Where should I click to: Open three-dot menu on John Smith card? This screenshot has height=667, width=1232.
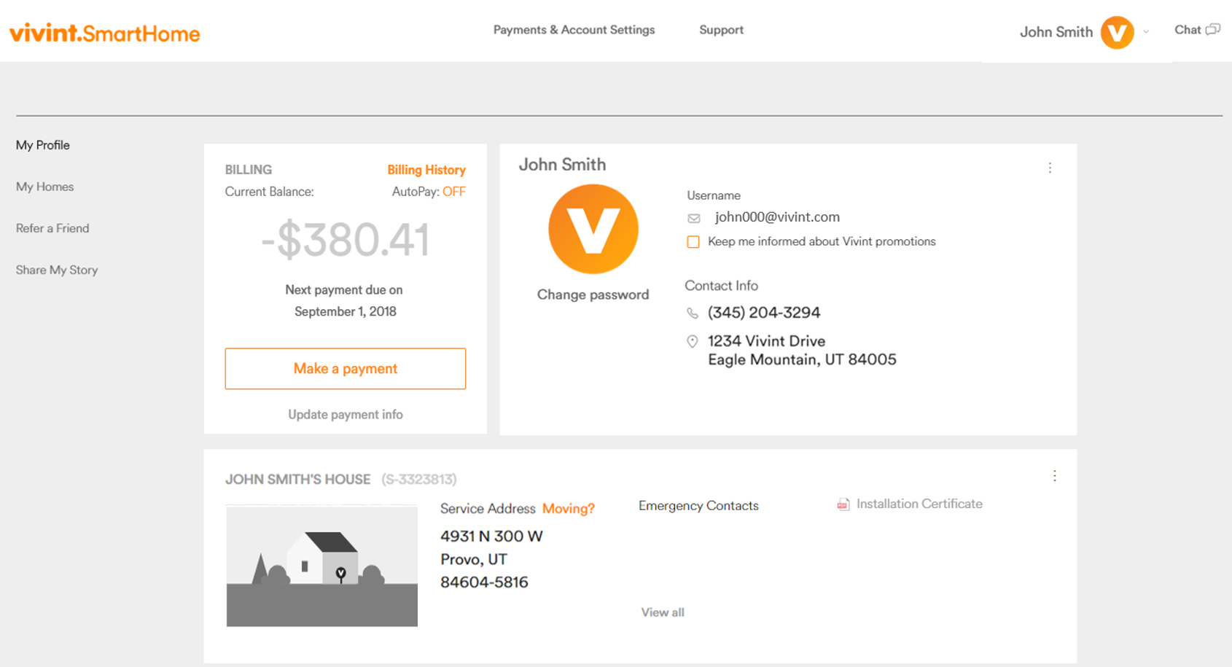(1050, 168)
